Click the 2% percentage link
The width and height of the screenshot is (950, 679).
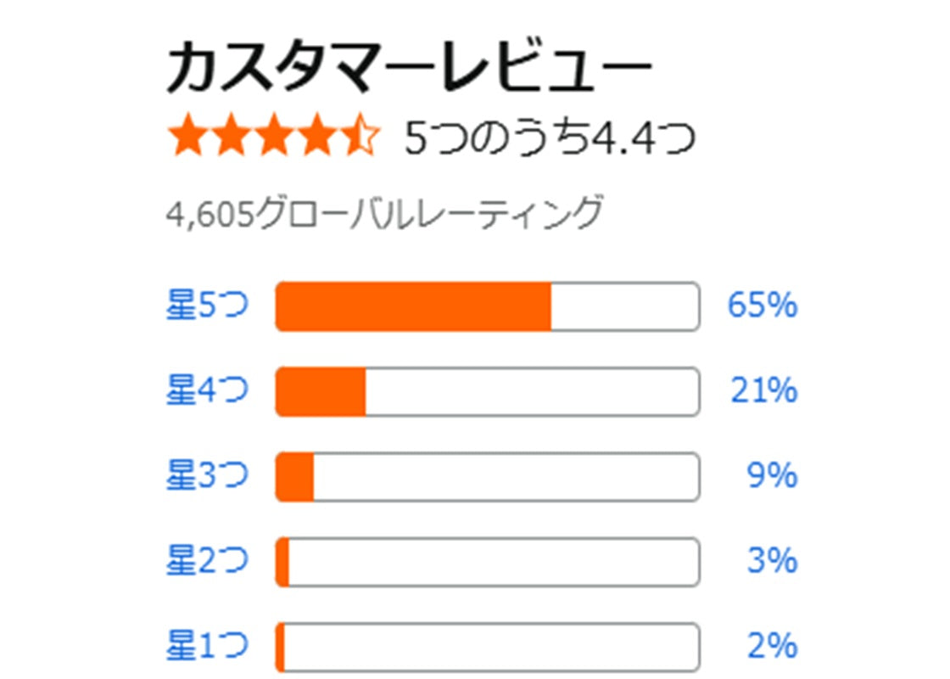click(x=772, y=646)
